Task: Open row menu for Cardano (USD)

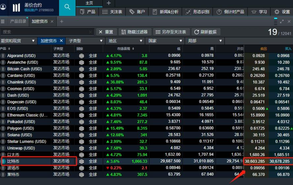Action: tap(3, 76)
